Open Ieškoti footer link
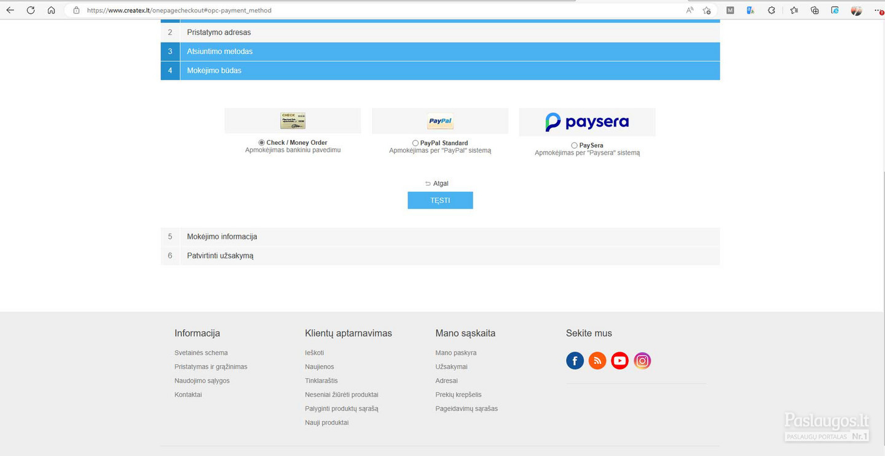This screenshot has height=456, width=885. (314, 353)
